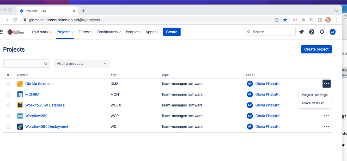347x161 pixels.
Task: Click the Woexflow360 Database project icon
Action: [x=20, y=105]
